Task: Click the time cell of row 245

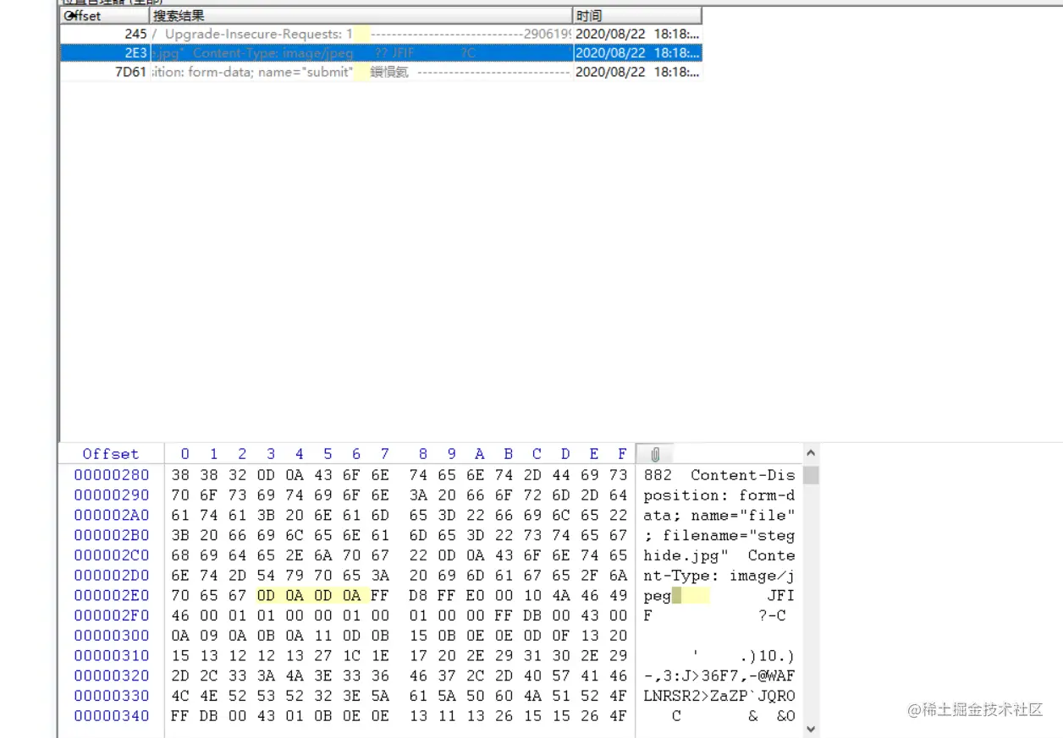Action: point(637,34)
